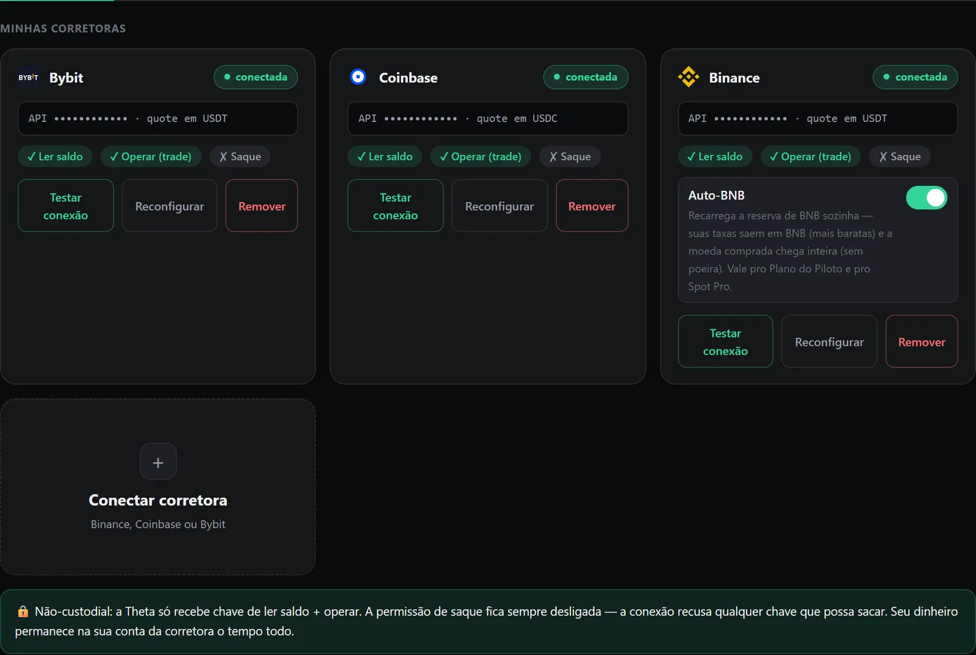Screen dimensions: 976x655
Task: Click the Binance card title
Action: pos(734,77)
